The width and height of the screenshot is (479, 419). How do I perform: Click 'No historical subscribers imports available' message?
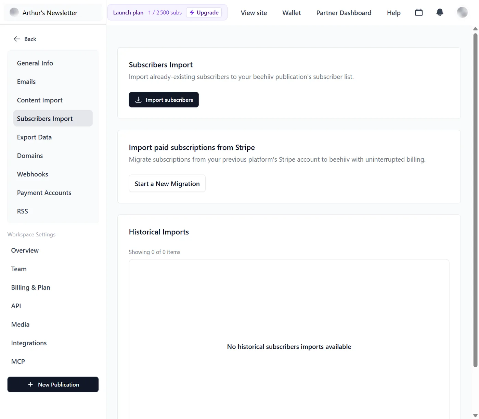tap(289, 347)
